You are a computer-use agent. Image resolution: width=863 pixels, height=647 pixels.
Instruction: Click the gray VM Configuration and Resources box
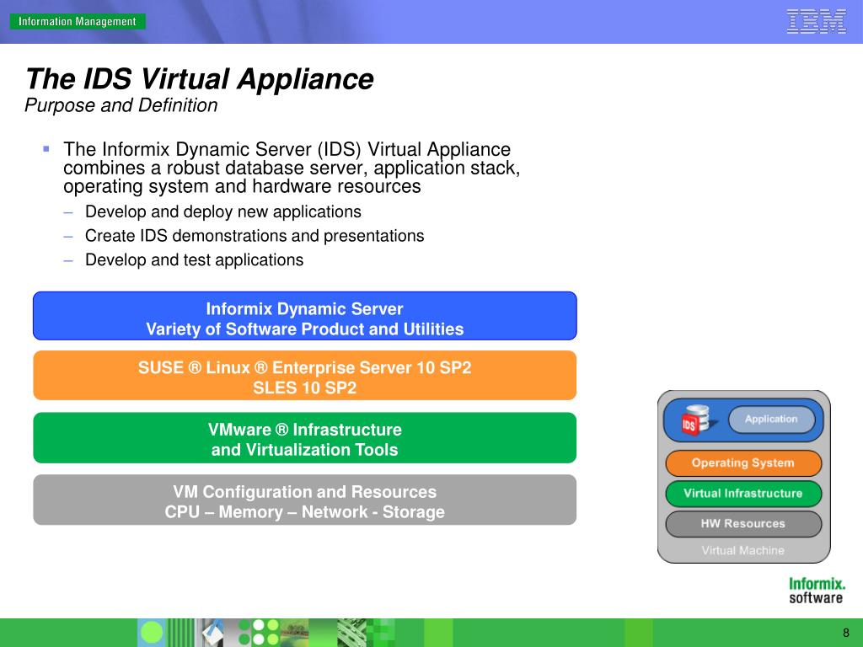click(305, 500)
